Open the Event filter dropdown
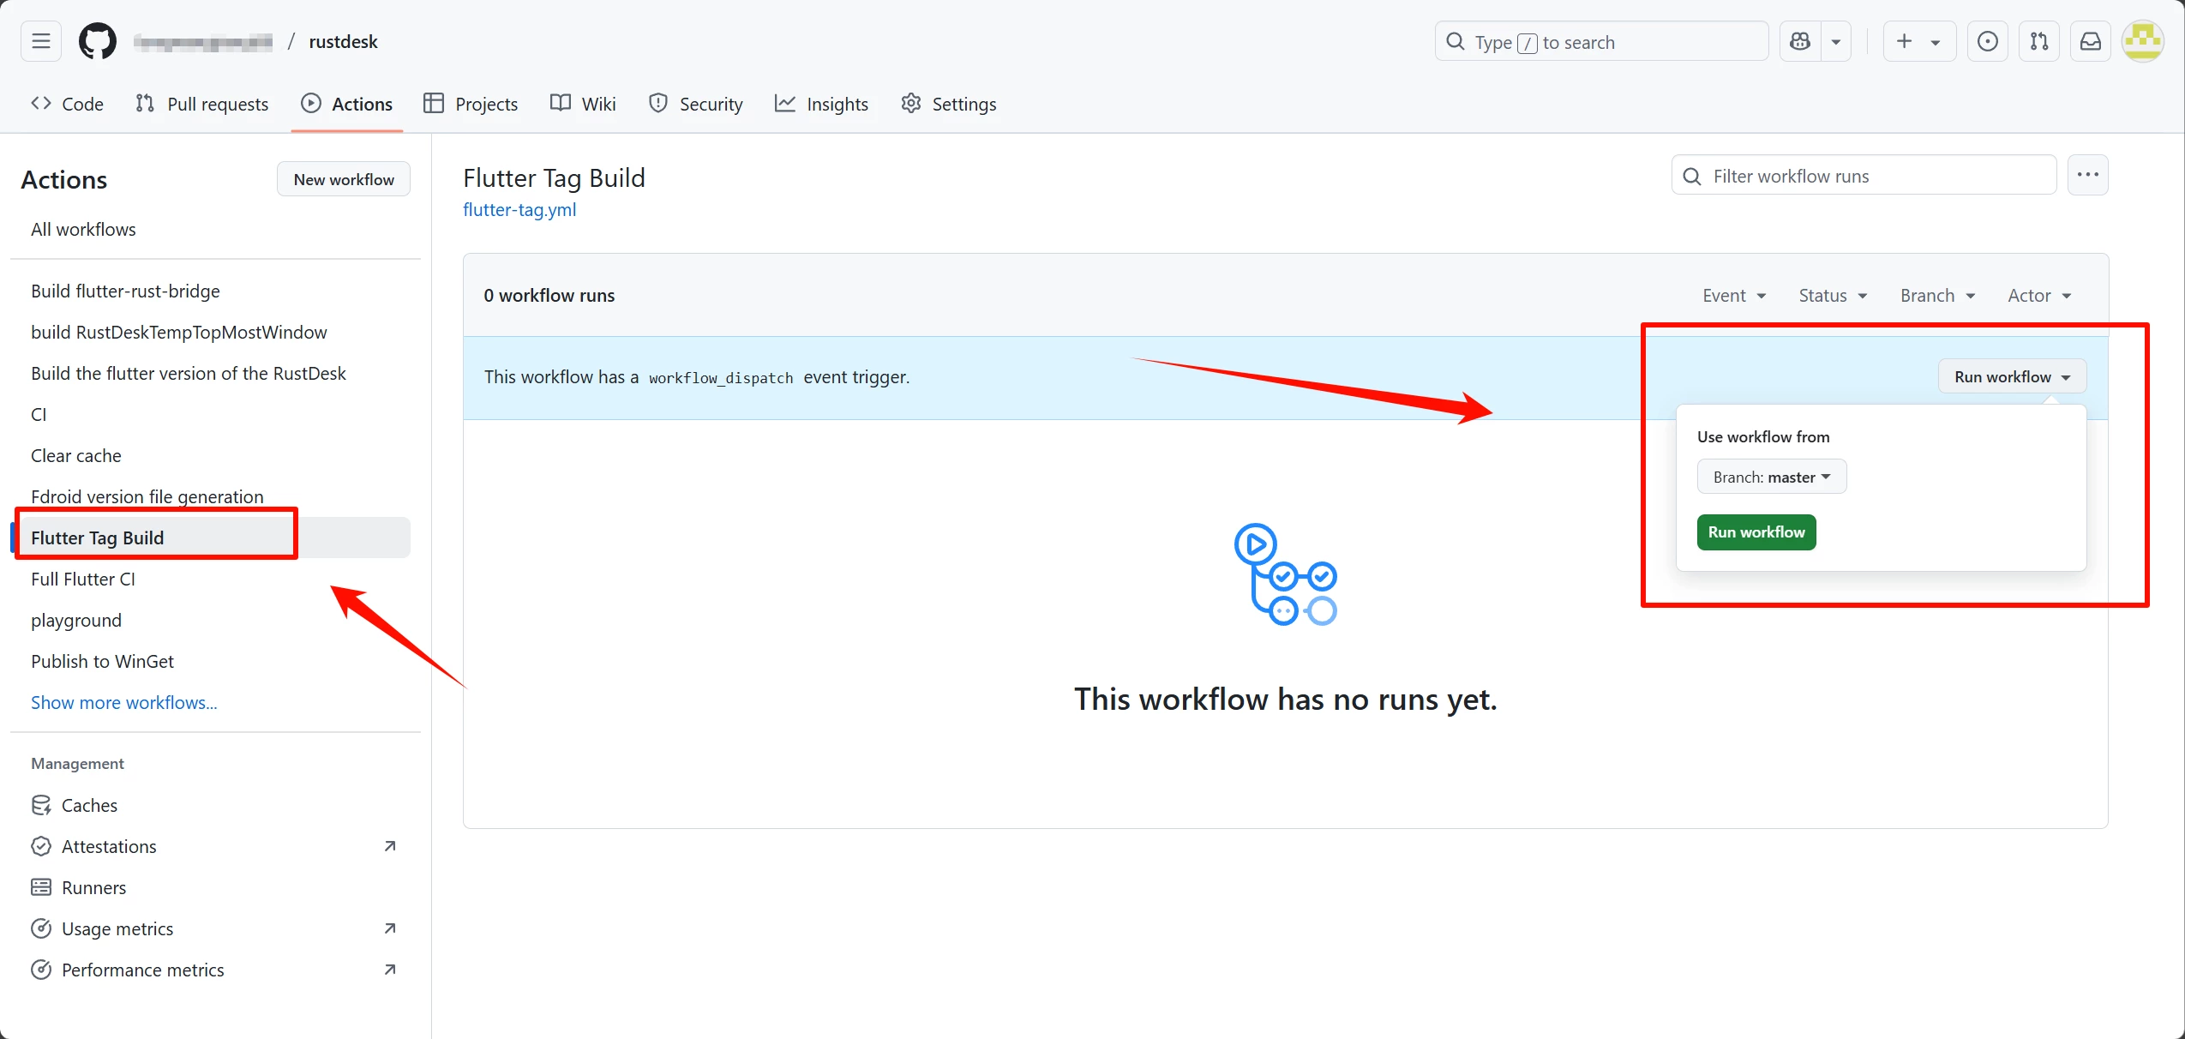Screen dimensions: 2185x1039 tap(1733, 296)
